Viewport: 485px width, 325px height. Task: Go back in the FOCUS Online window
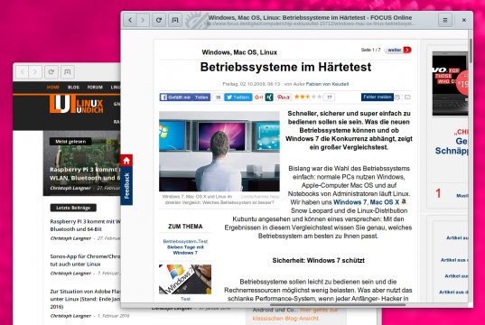click(x=130, y=20)
